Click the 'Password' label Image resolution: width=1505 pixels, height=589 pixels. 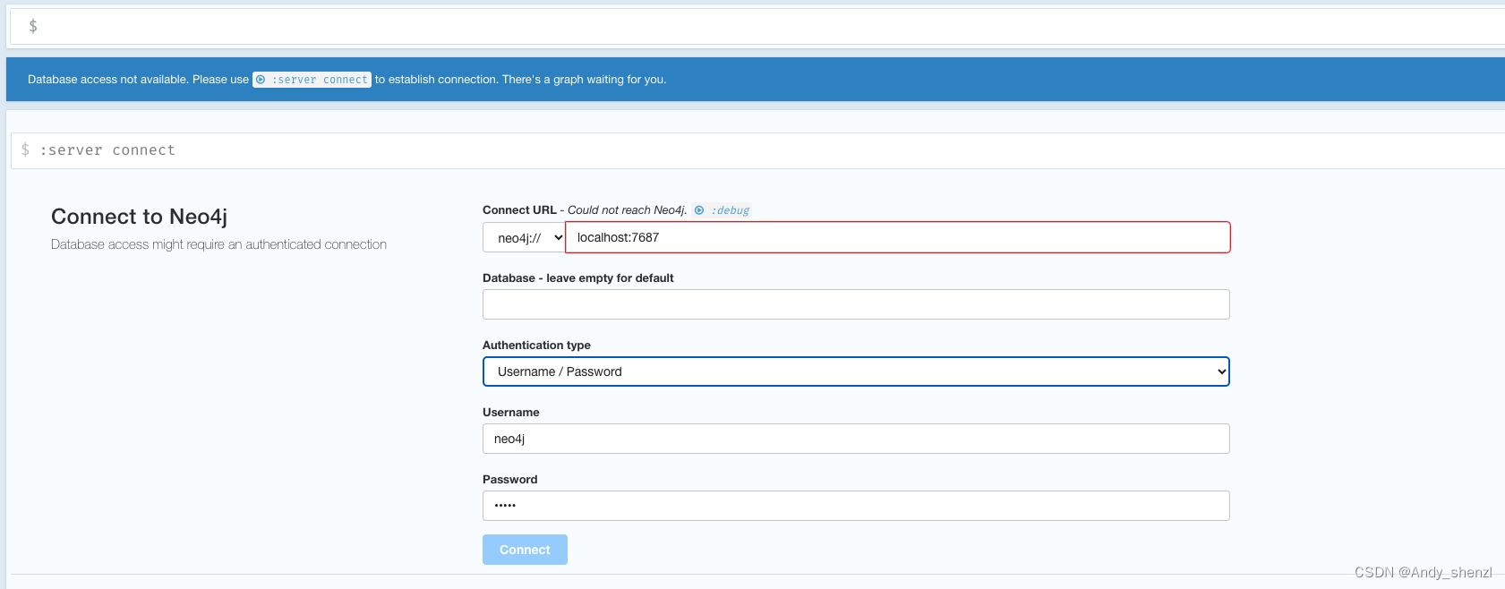510,480
